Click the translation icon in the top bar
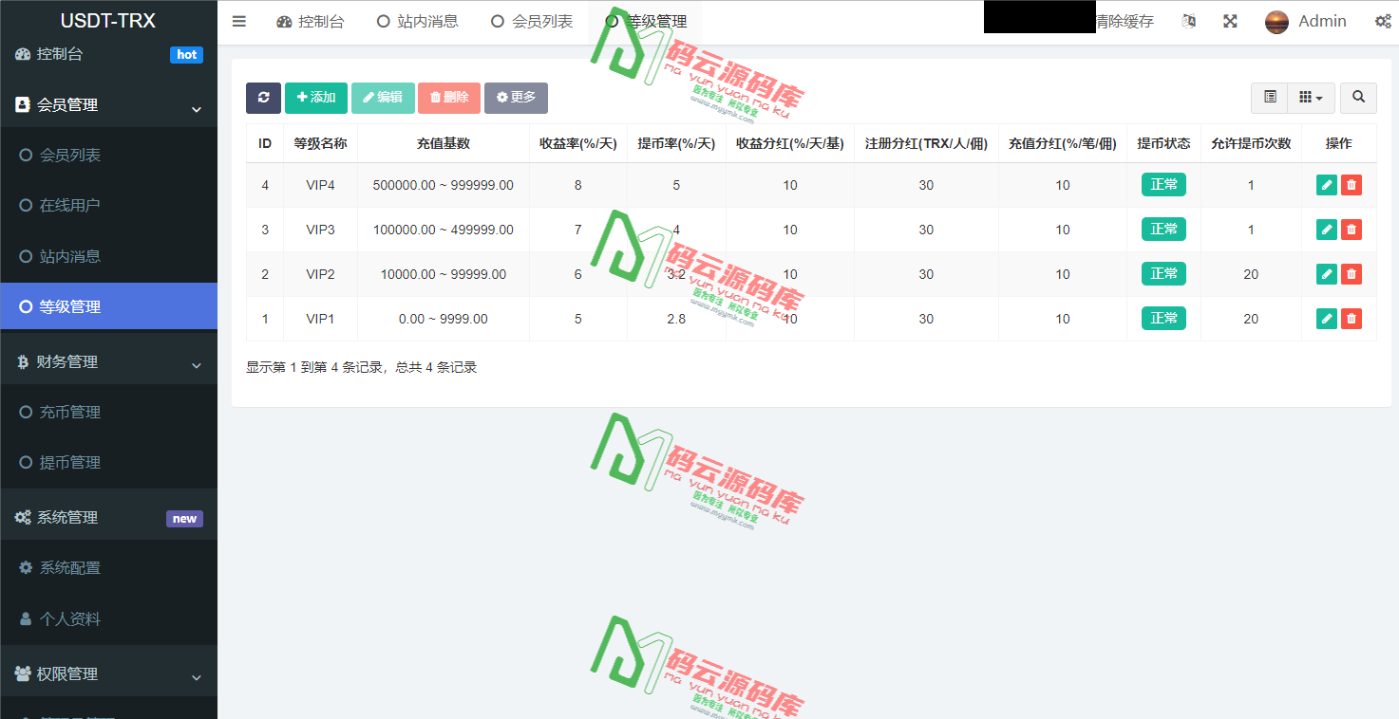 click(1187, 20)
